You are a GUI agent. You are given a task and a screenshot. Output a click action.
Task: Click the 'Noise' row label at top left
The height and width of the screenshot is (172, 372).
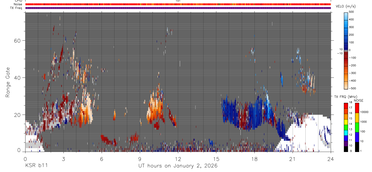[18, 4]
